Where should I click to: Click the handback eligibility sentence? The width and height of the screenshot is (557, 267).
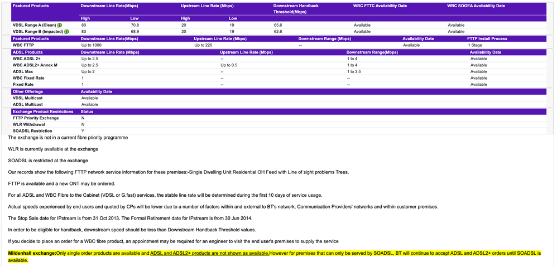pyautogui.click(x=132, y=230)
